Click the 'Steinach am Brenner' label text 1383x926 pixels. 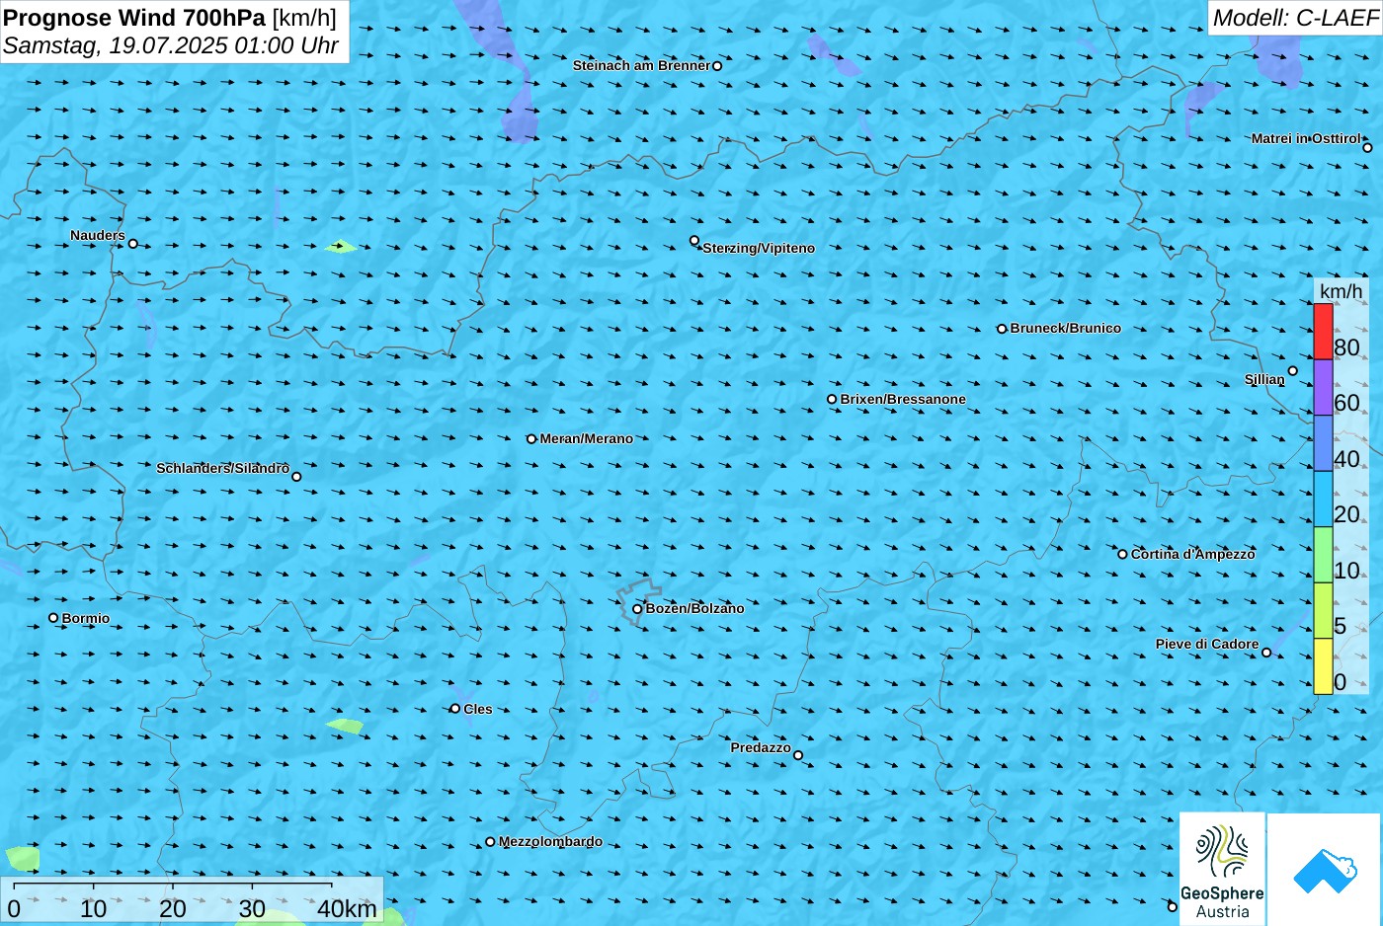(x=641, y=65)
